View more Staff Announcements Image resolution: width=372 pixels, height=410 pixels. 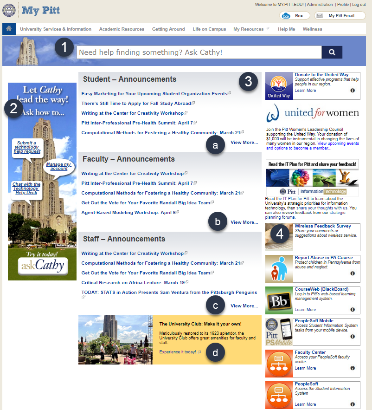click(x=244, y=306)
